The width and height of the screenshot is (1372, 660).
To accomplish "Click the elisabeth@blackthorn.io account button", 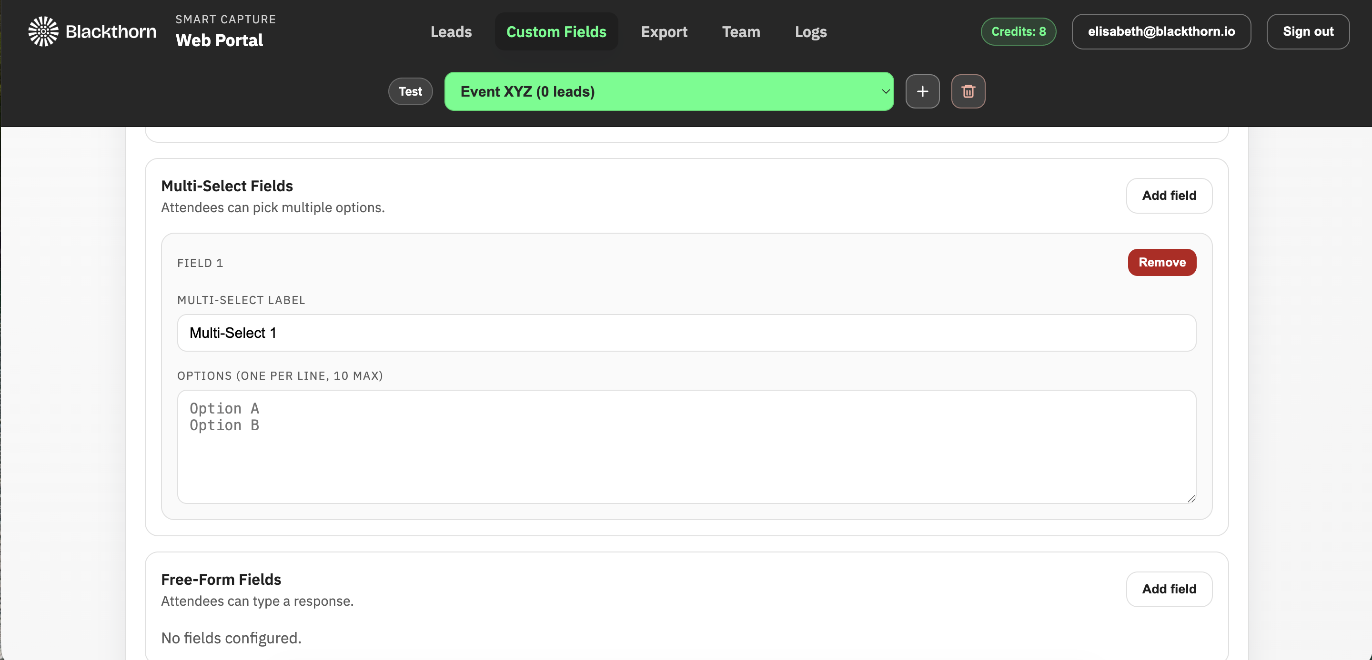I will point(1161,31).
